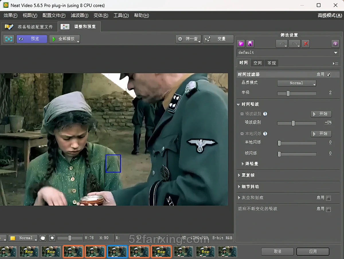The height and width of the screenshot is (259, 344).
Task: Click the 半径 slider handle
Action: click(288, 93)
